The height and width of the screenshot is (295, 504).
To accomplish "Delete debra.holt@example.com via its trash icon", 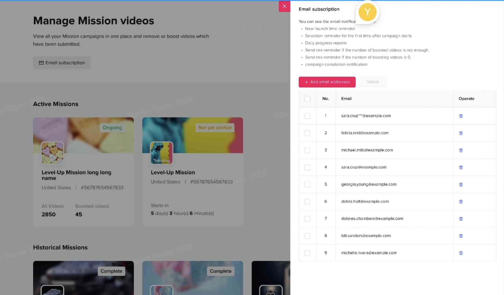I will (461, 202).
